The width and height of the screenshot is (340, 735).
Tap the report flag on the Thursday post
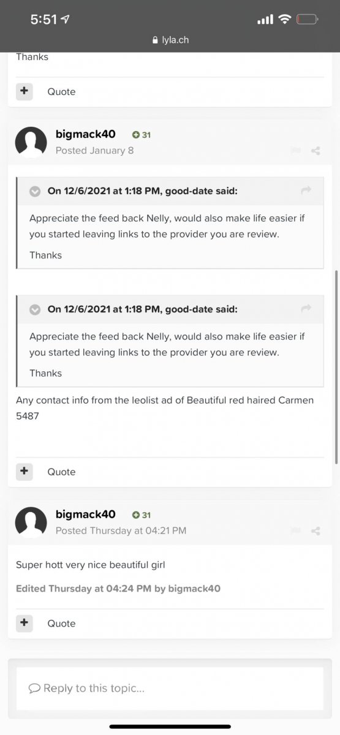point(296,531)
